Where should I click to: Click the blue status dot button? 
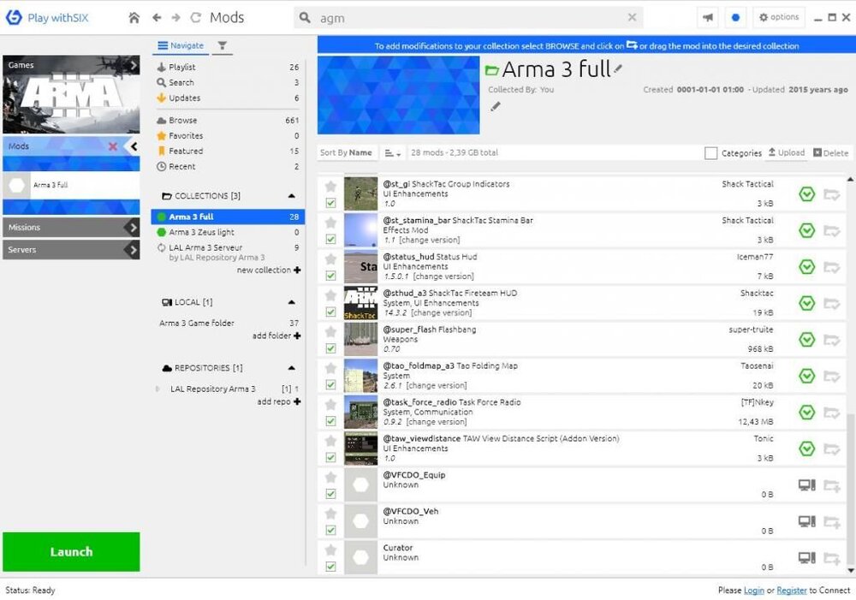coord(735,17)
